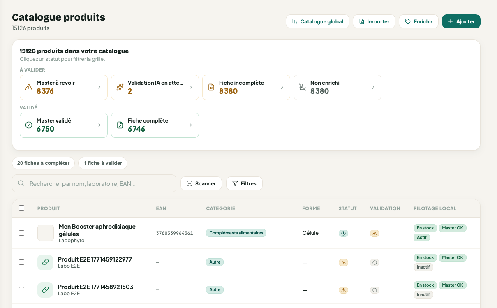
Task: Select the Men Booster aphrodisiaque row checkbox
Action: point(21,233)
